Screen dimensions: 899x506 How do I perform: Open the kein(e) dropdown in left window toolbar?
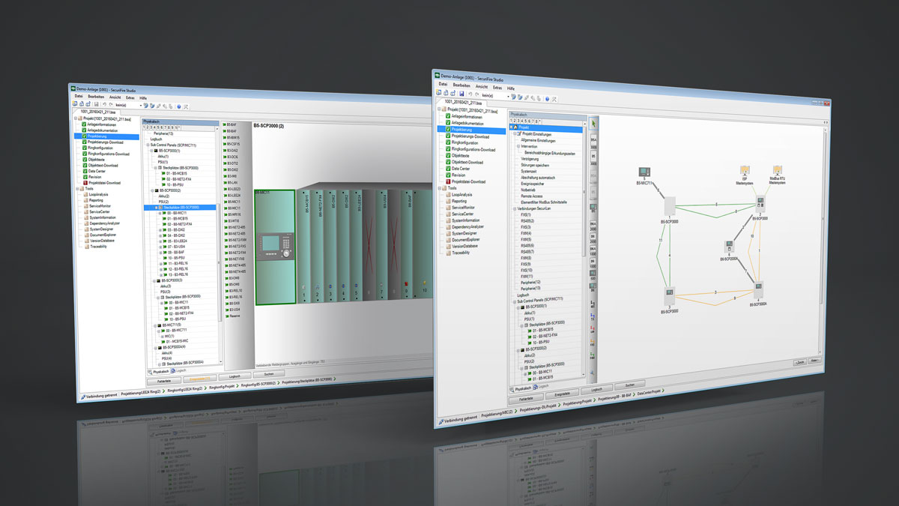click(x=140, y=105)
